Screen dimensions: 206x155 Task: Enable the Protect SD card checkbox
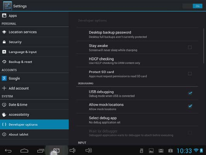pos(190,73)
